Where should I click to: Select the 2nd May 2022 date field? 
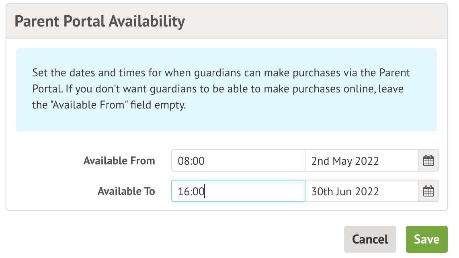point(361,161)
